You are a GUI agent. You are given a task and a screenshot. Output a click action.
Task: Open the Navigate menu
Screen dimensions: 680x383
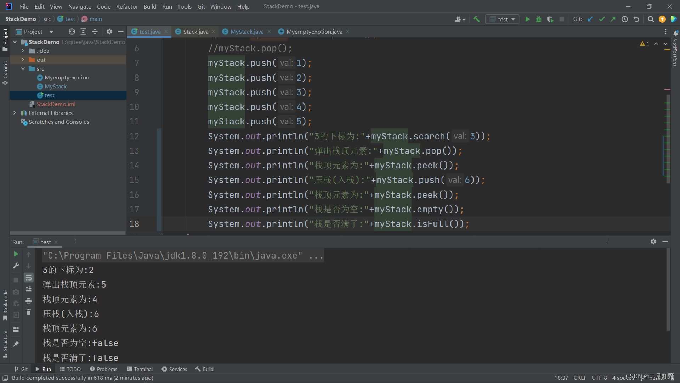coord(80,6)
